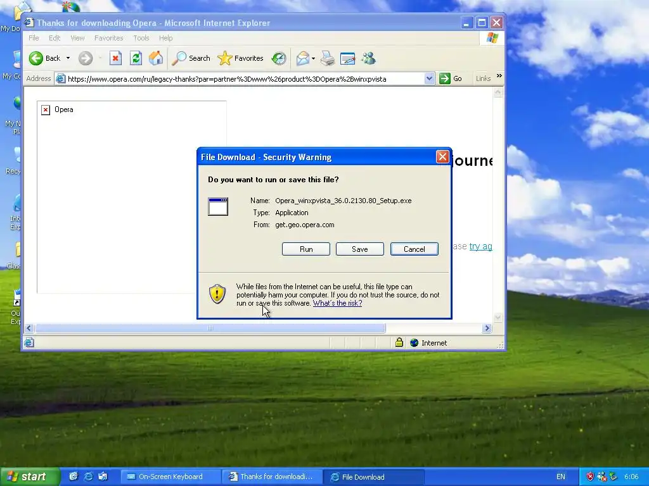This screenshot has height=486, width=649.
Task: Click the Edit page icon in toolbar
Action: click(348, 58)
